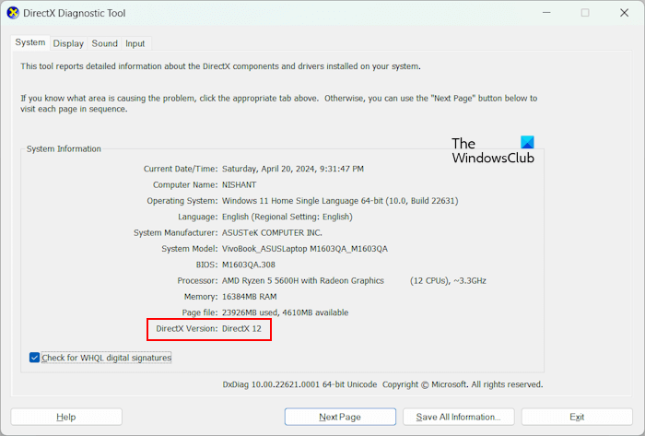Click TheWindowsClub blue square logo
This screenshot has height=436, width=645.
pyautogui.click(x=527, y=143)
